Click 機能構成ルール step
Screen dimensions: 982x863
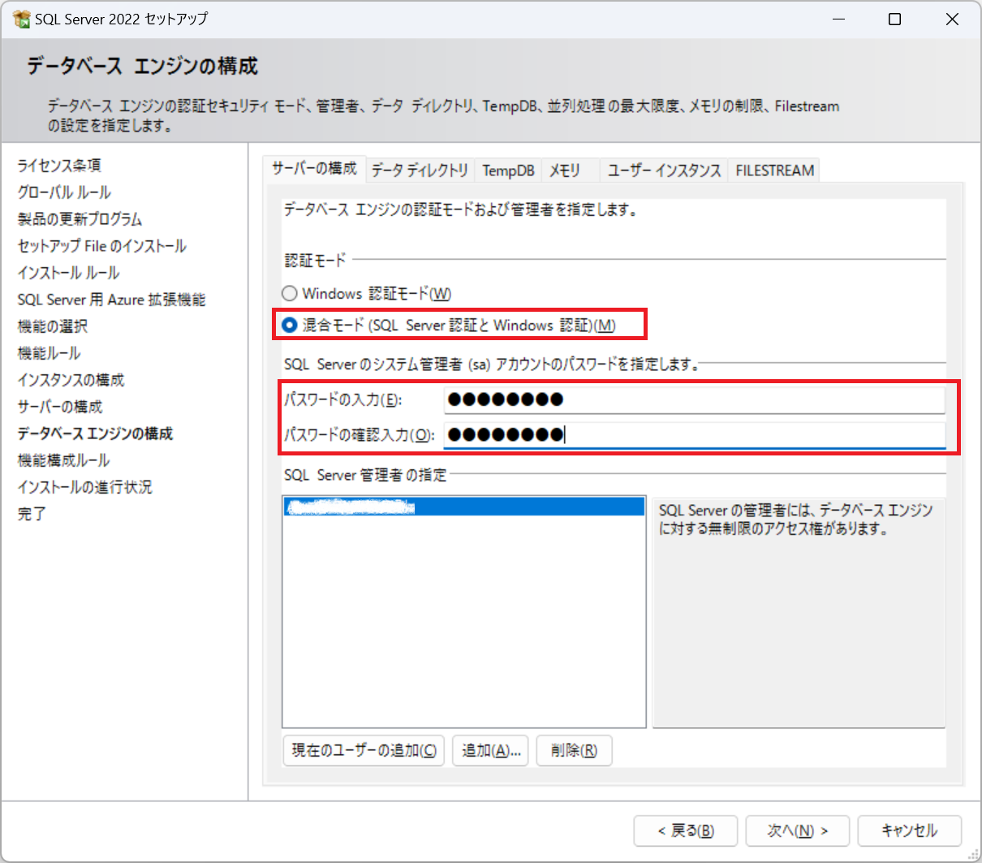point(63,460)
